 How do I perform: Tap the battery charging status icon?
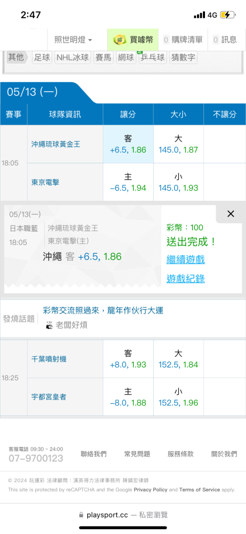(x=227, y=15)
